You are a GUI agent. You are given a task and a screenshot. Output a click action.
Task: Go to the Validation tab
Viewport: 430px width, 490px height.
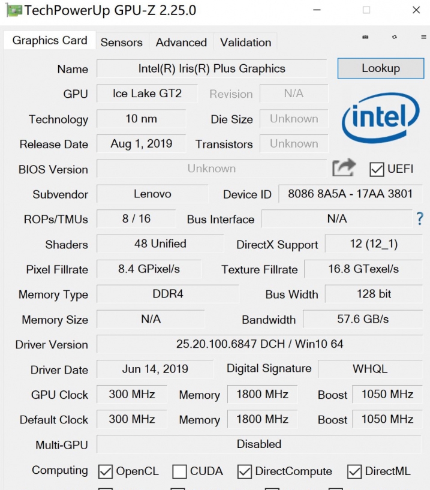245,42
